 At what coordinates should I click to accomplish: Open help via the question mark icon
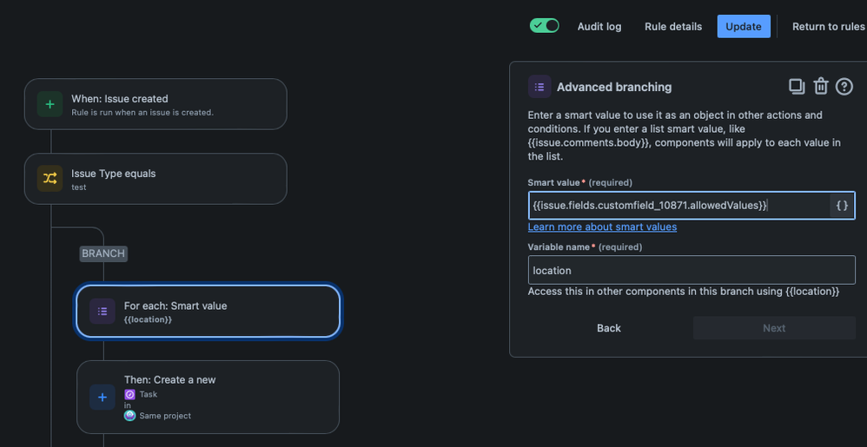[x=844, y=87]
